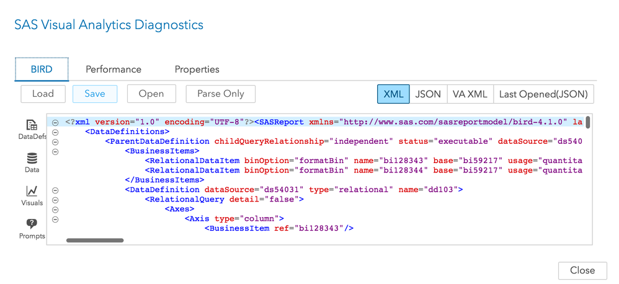Open the Performance tab
This screenshot has width=619, height=284.
114,69
